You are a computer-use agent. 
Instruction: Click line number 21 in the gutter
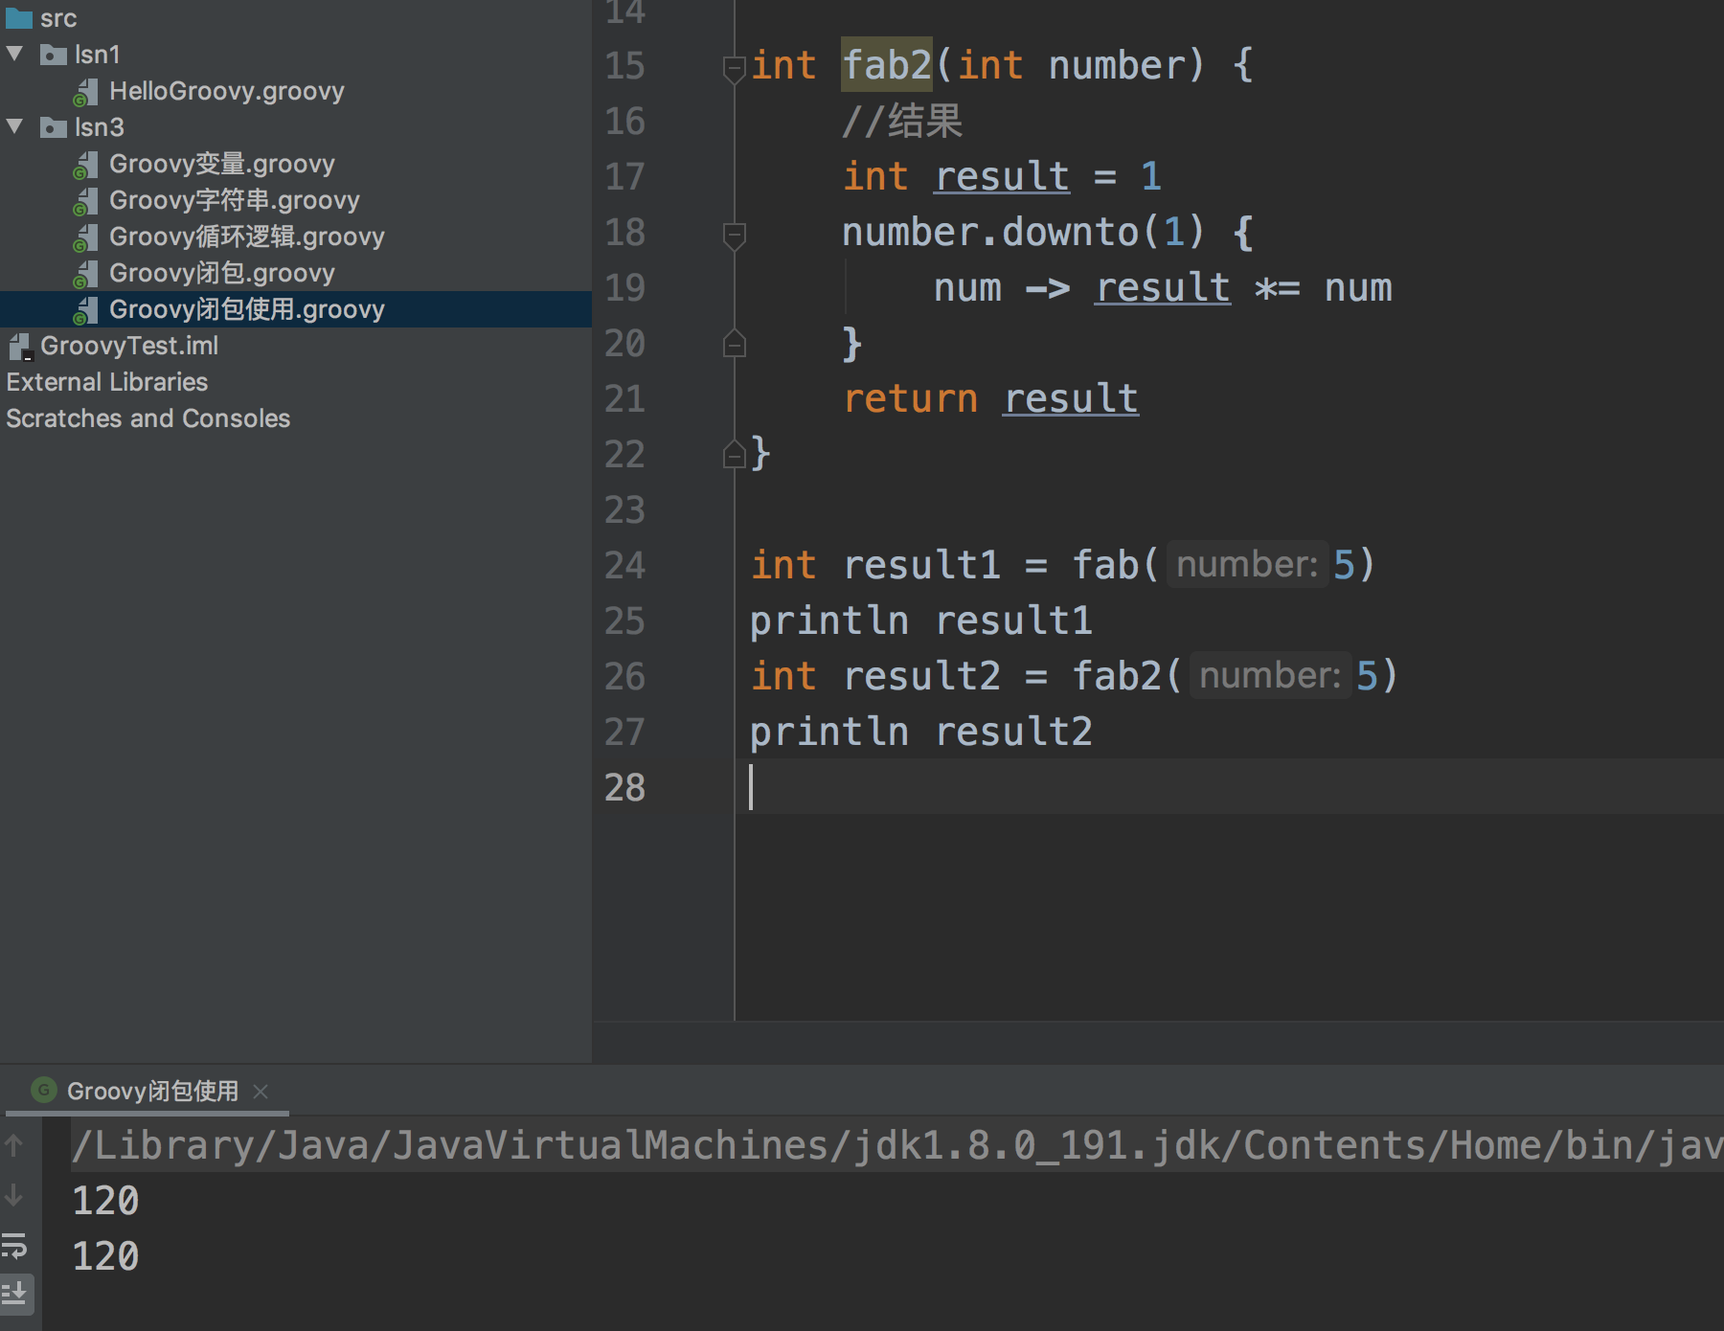point(624,398)
